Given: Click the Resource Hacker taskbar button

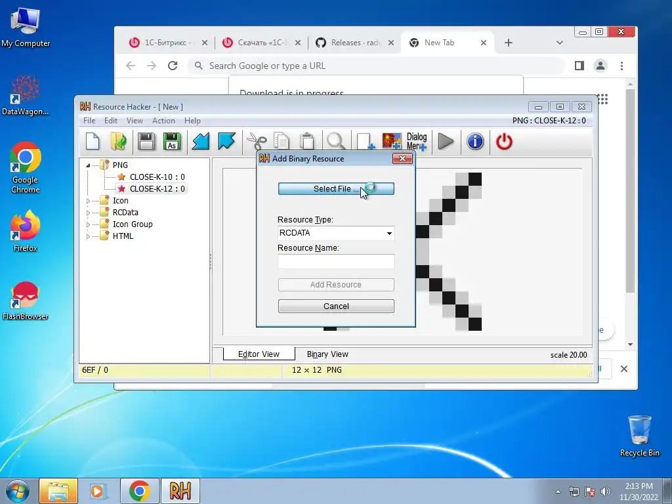Looking at the screenshot, I should click(x=180, y=491).
